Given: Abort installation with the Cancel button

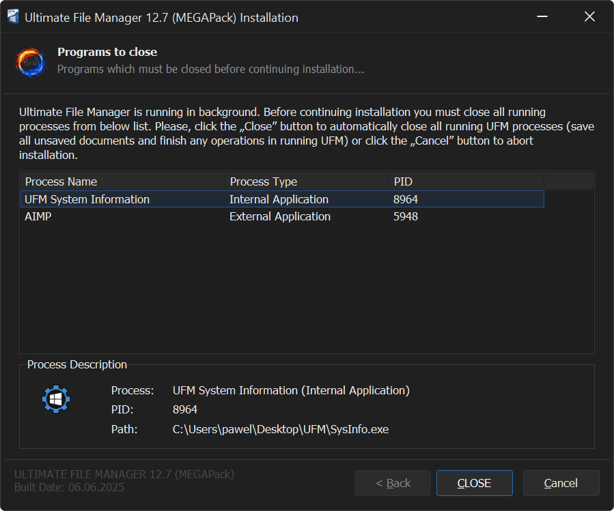Looking at the screenshot, I should tap(561, 483).
